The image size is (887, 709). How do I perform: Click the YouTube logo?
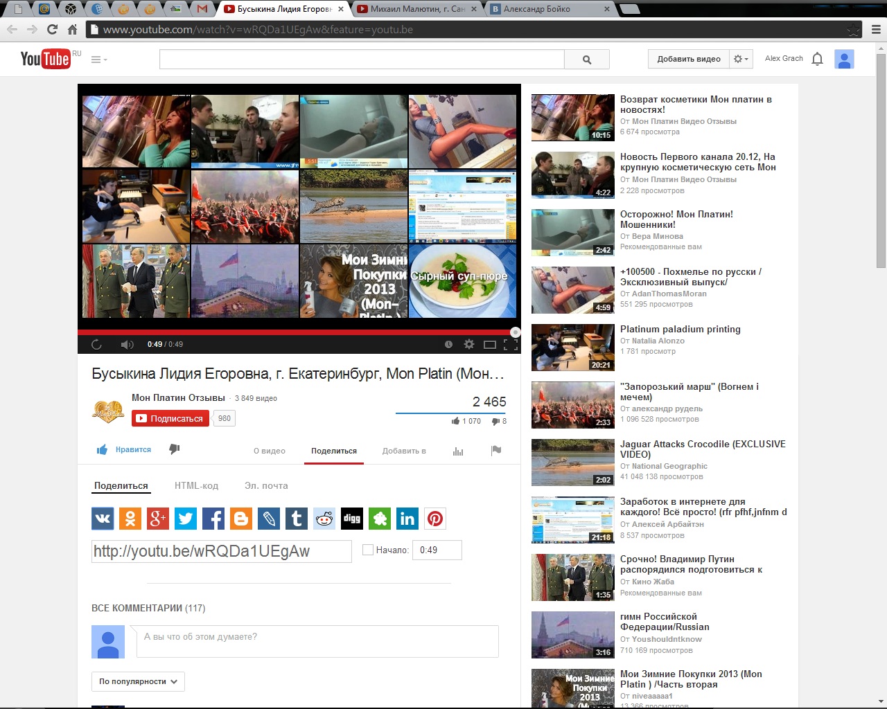(x=45, y=59)
